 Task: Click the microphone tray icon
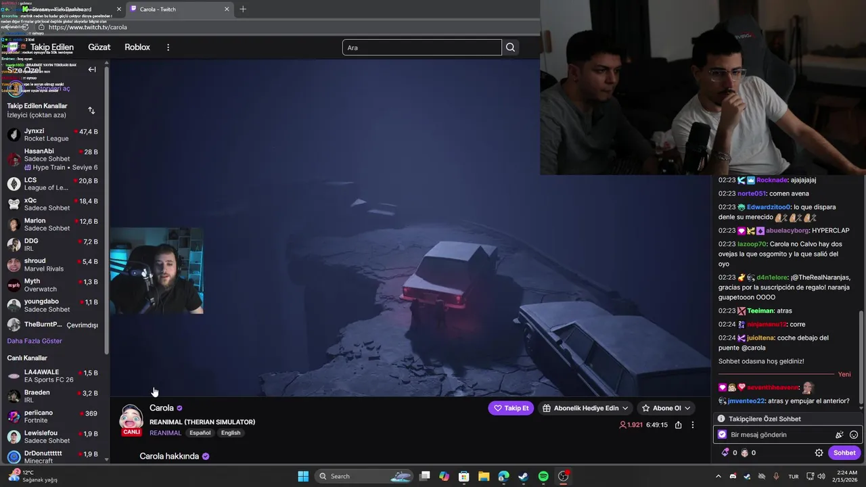[776, 476]
